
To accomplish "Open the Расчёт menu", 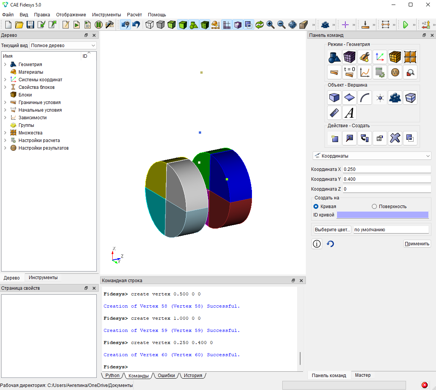I will 134,14.
